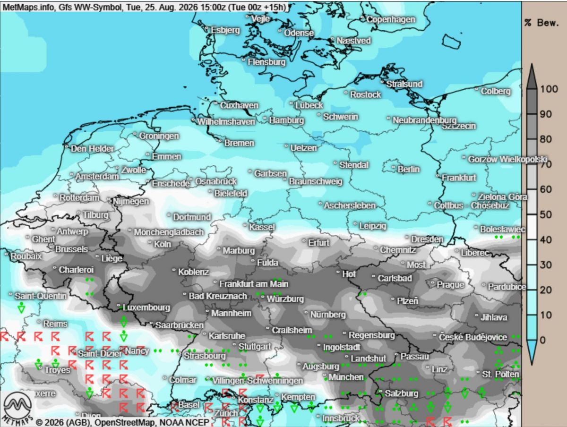Screen dimensions: 567x427
Task: Click the České Budějovice city label
Action: click(473, 337)
